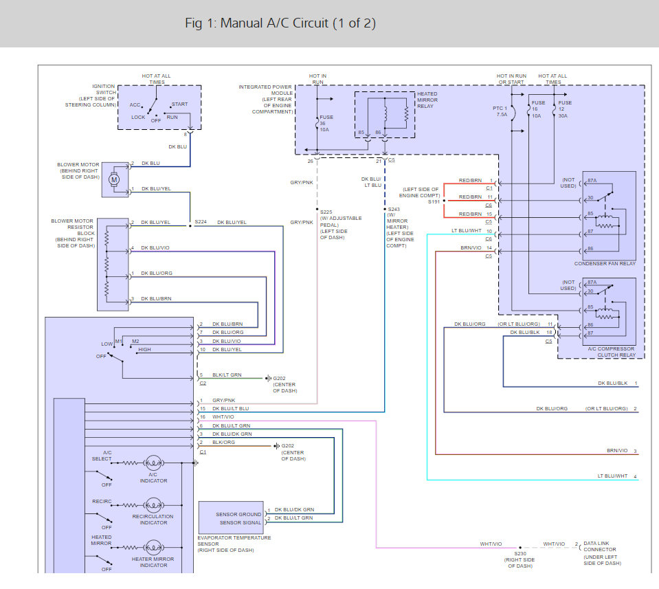Click the Recirc switch contact
This screenshot has width=659, height=589.
(x=104, y=518)
